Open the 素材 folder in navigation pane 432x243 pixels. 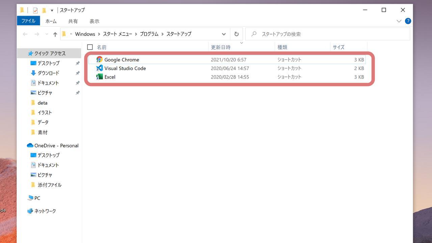43,132
